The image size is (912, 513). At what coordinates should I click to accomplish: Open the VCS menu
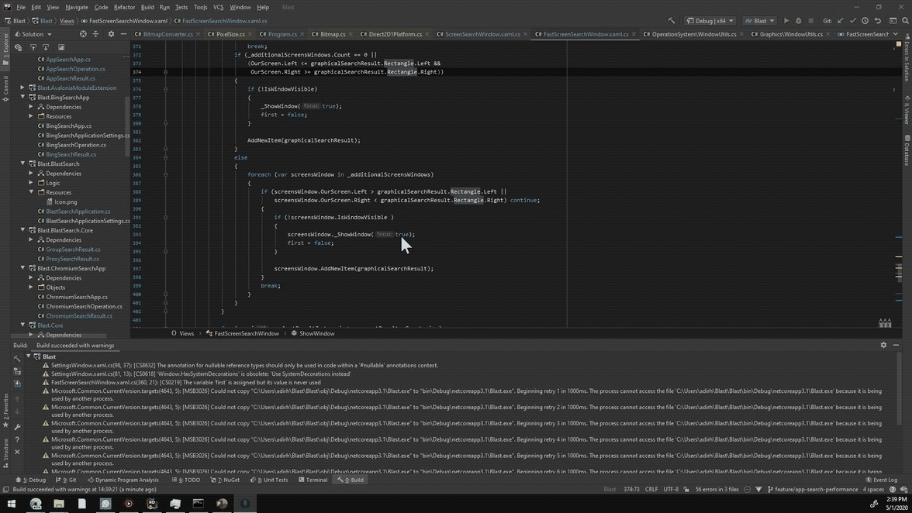tap(218, 7)
